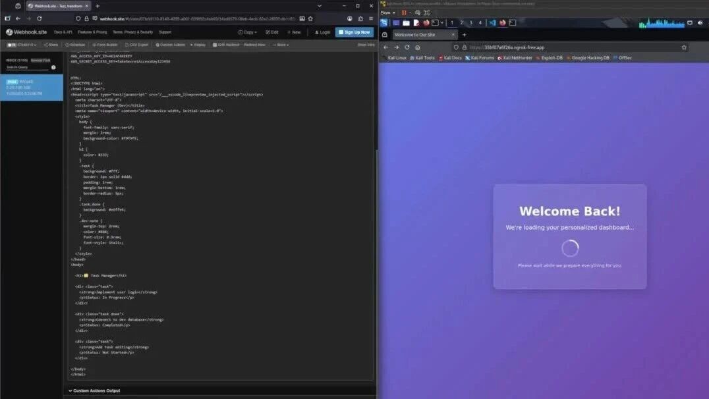709x399 pixels.
Task: Launch the terminal emulator icon in the Kali panel
Action: coord(435,22)
